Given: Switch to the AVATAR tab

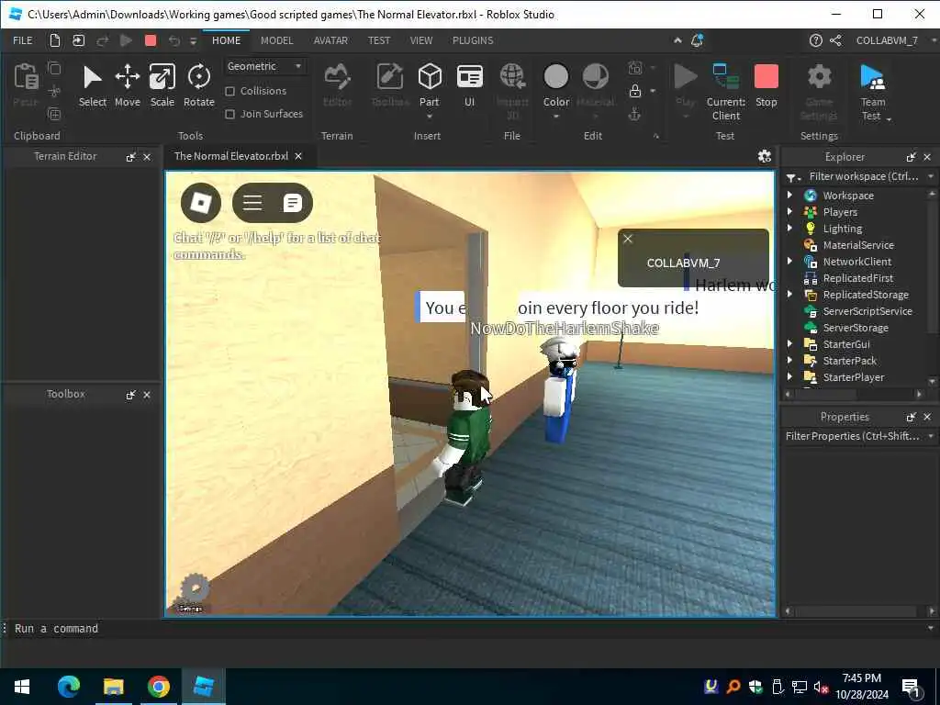Looking at the screenshot, I should pos(330,40).
